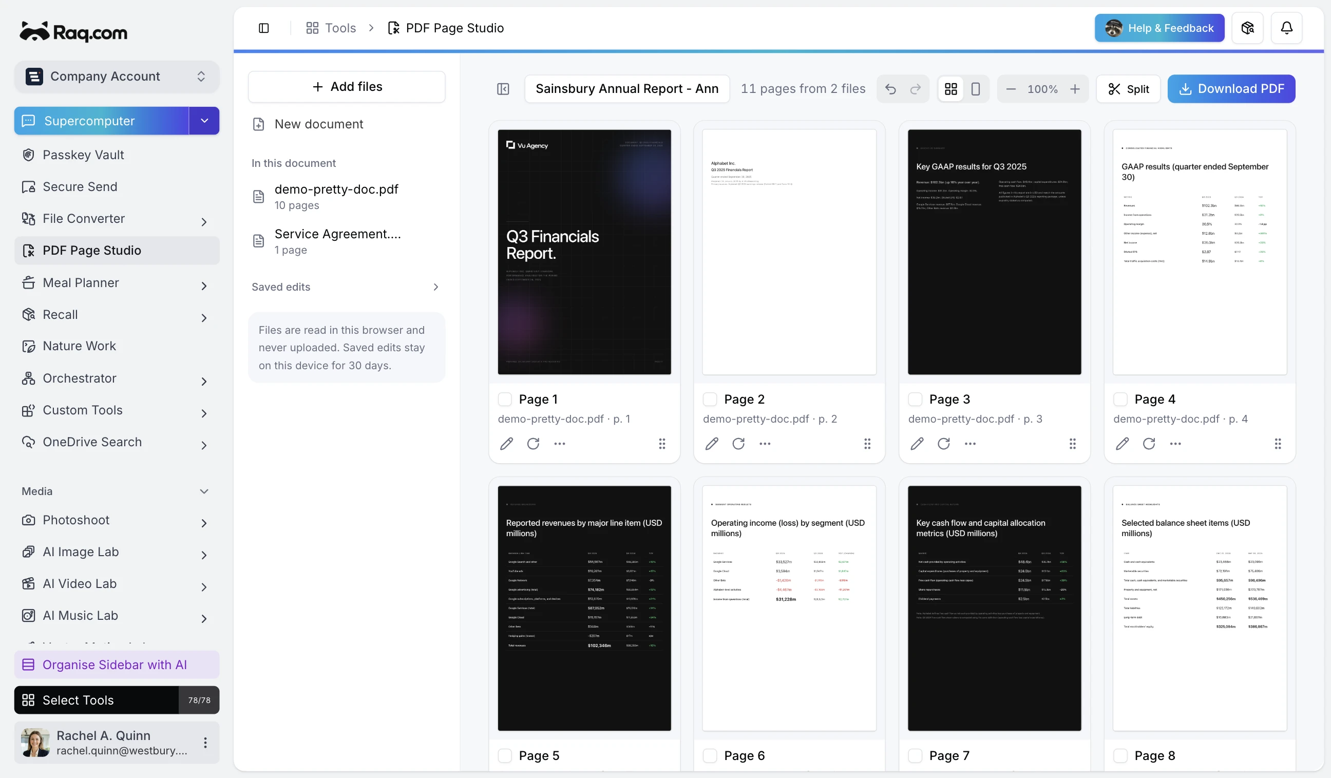Expand the AI Image Lab submenu
This screenshot has height=778, width=1331.
tap(204, 555)
